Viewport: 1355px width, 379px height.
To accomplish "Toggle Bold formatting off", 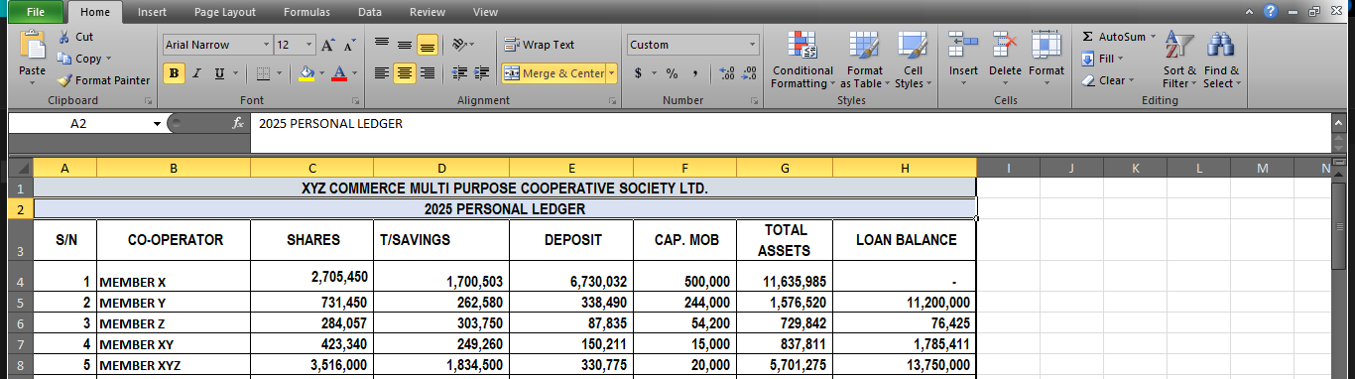I will (175, 72).
